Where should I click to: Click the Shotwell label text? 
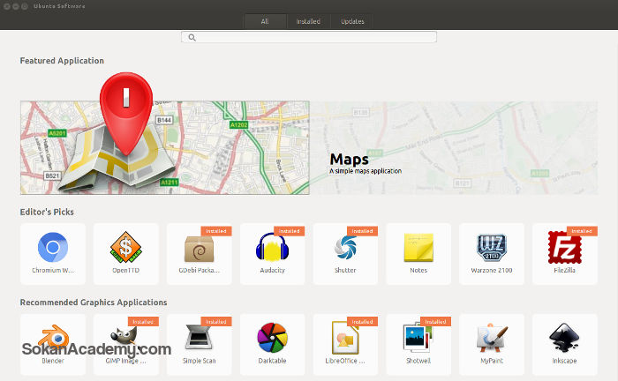click(418, 361)
